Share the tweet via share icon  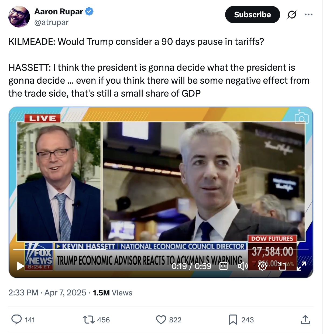305,320
